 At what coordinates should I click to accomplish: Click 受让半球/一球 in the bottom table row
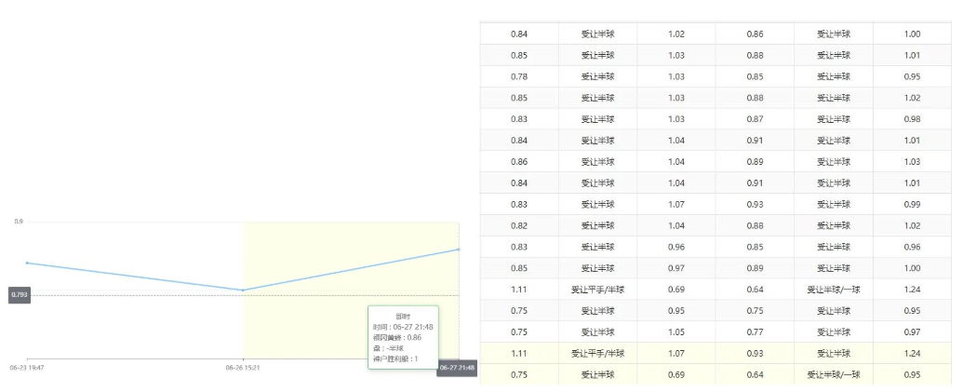tap(833, 374)
